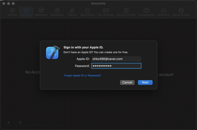Switch to the Navigation preferences tab
Image resolution: width=197 pixels, height=130 pixels.
(57, 12)
